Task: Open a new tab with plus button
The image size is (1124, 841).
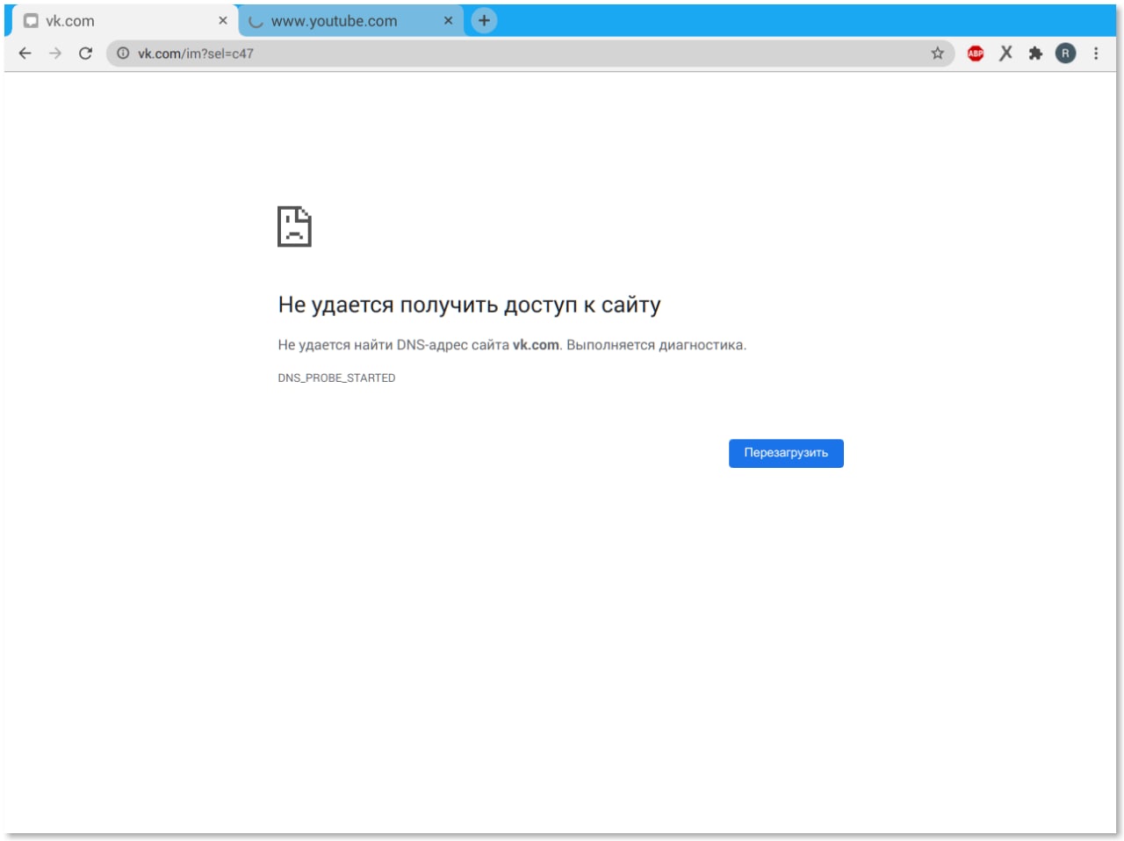Action: click(x=484, y=20)
